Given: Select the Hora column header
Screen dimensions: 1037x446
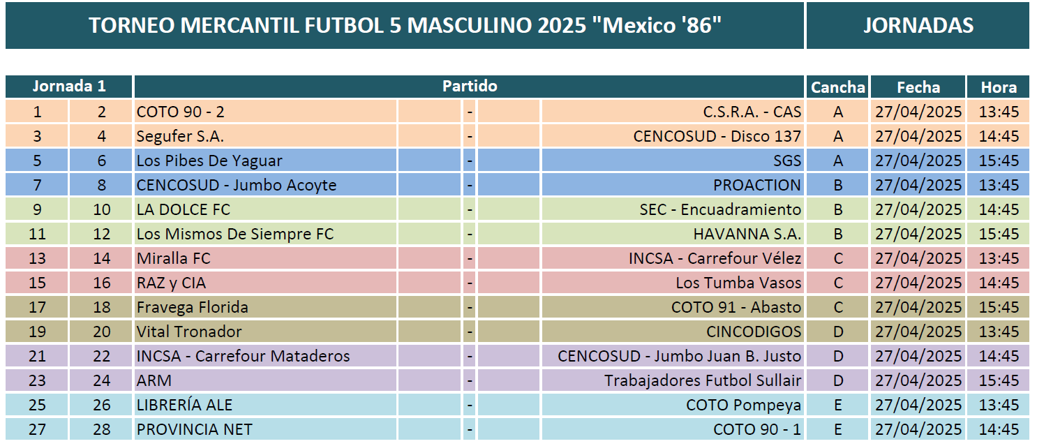Looking at the screenshot, I should [x=999, y=87].
